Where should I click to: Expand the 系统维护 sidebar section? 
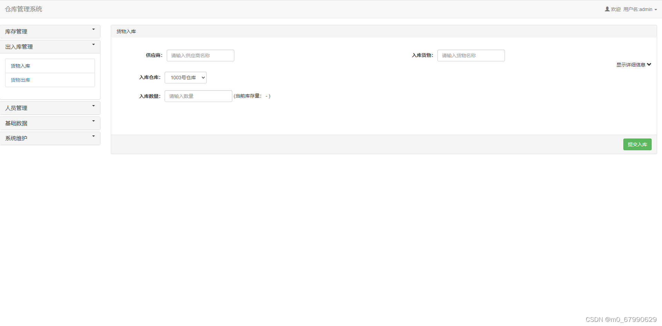click(50, 138)
